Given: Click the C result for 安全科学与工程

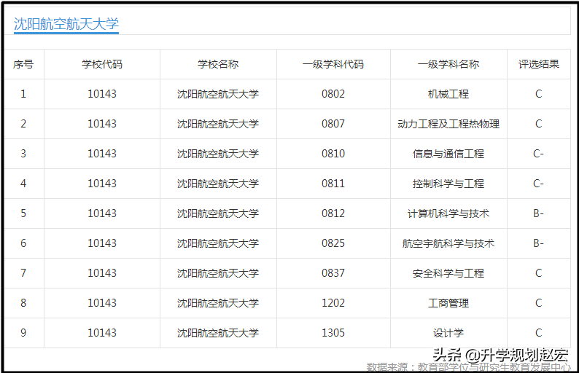Looking at the screenshot, I should point(538,273).
